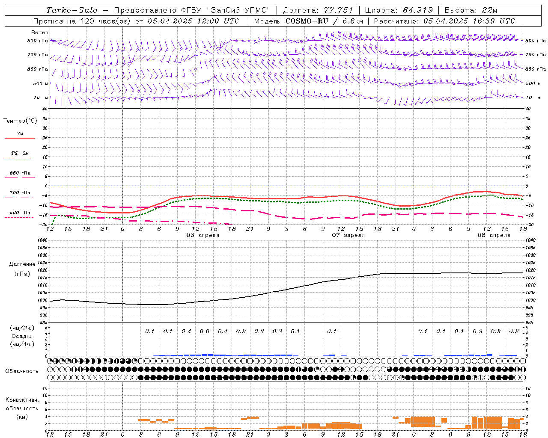Click the 0.6 precipitation amount
Screen dimensions: 548x438
pos(205,331)
